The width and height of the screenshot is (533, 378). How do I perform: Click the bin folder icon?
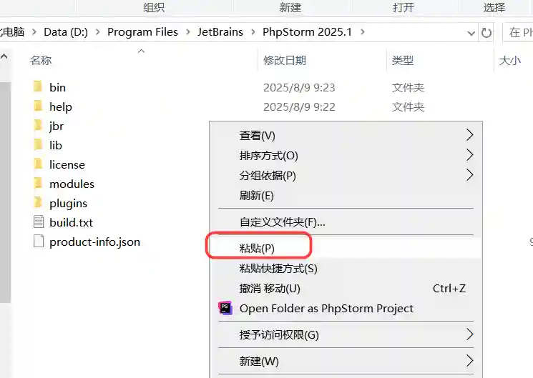(x=38, y=87)
